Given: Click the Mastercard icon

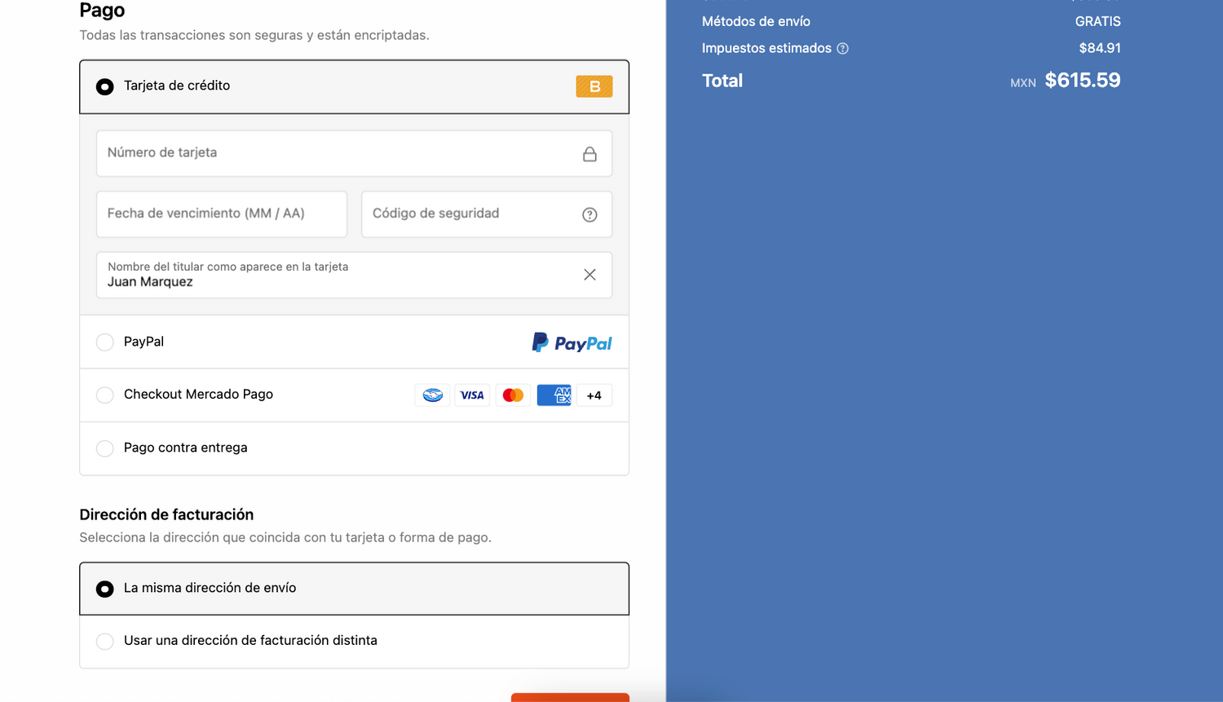Looking at the screenshot, I should point(513,395).
